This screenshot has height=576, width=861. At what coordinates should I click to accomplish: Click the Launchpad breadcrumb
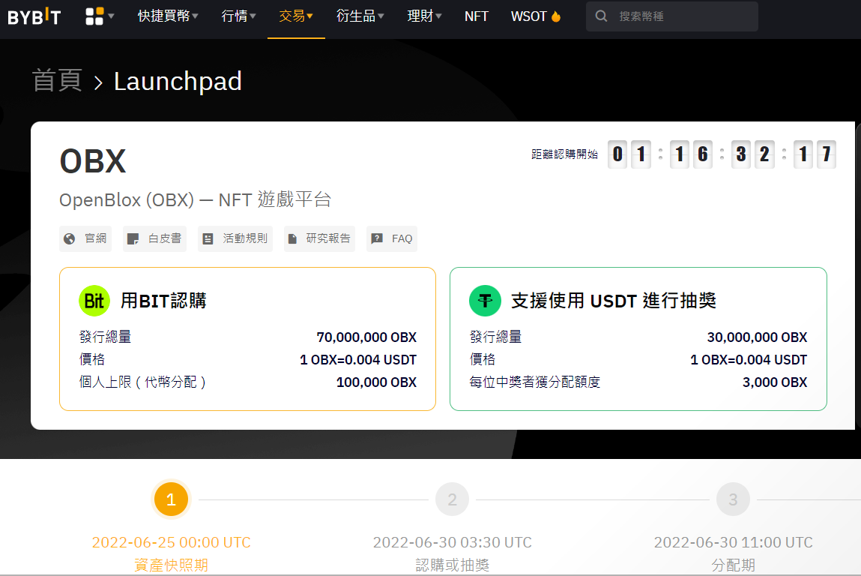point(178,81)
